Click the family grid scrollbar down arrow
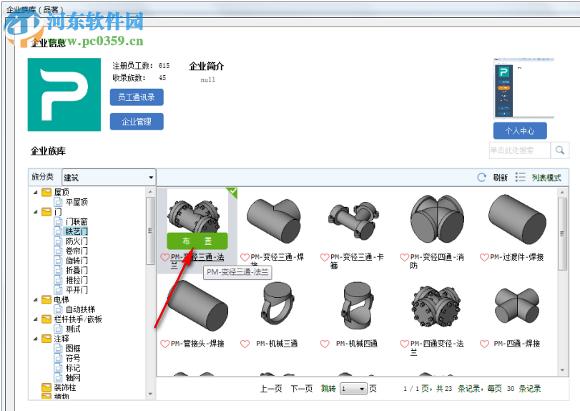The width and height of the screenshot is (580, 411). point(562,370)
